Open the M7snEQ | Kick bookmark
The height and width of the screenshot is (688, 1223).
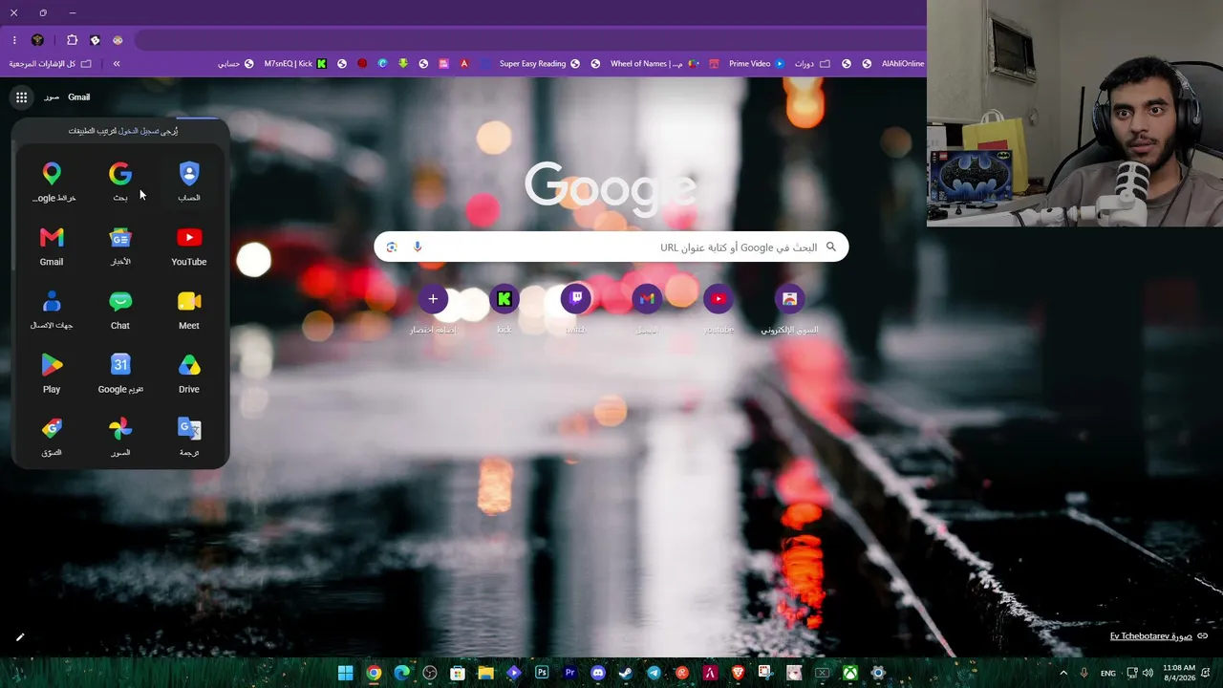[x=295, y=64]
